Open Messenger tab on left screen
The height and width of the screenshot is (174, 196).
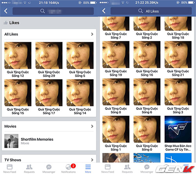pos(49,169)
